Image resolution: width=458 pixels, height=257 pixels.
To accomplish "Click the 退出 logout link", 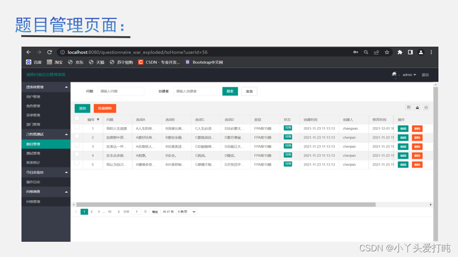I will coord(425,75).
